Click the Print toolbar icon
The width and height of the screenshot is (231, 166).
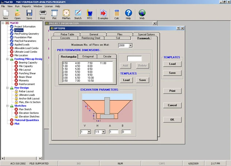(43, 15)
